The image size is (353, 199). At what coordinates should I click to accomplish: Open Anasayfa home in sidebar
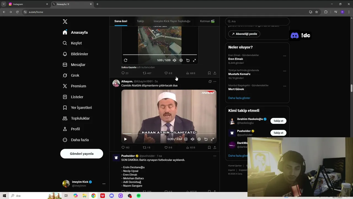pos(75,32)
